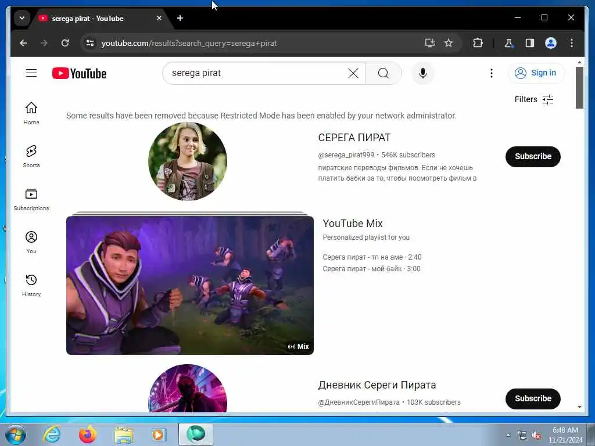
Task: Open the You section in sidebar
Action: 31,242
